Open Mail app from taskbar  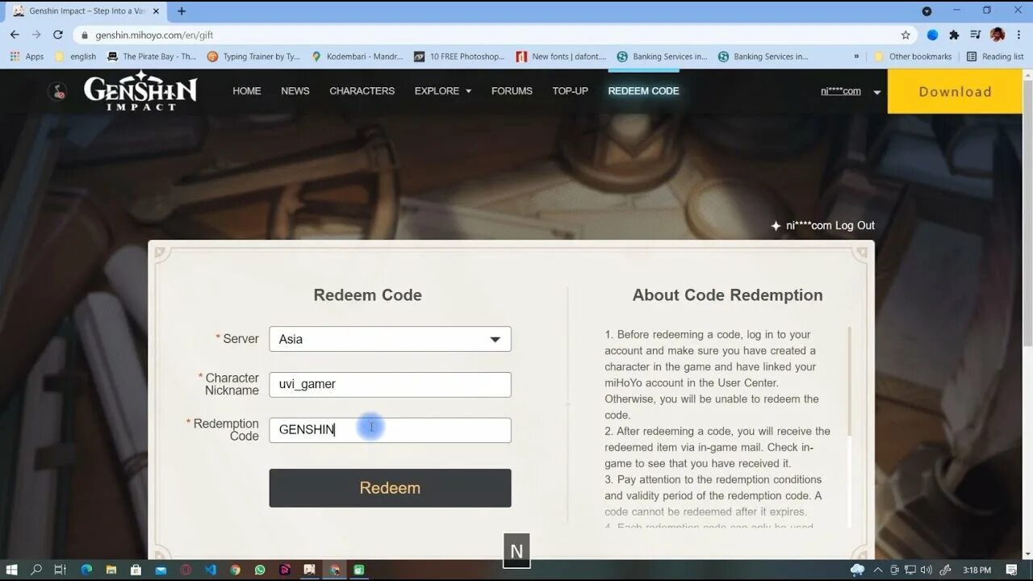pos(161,570)
